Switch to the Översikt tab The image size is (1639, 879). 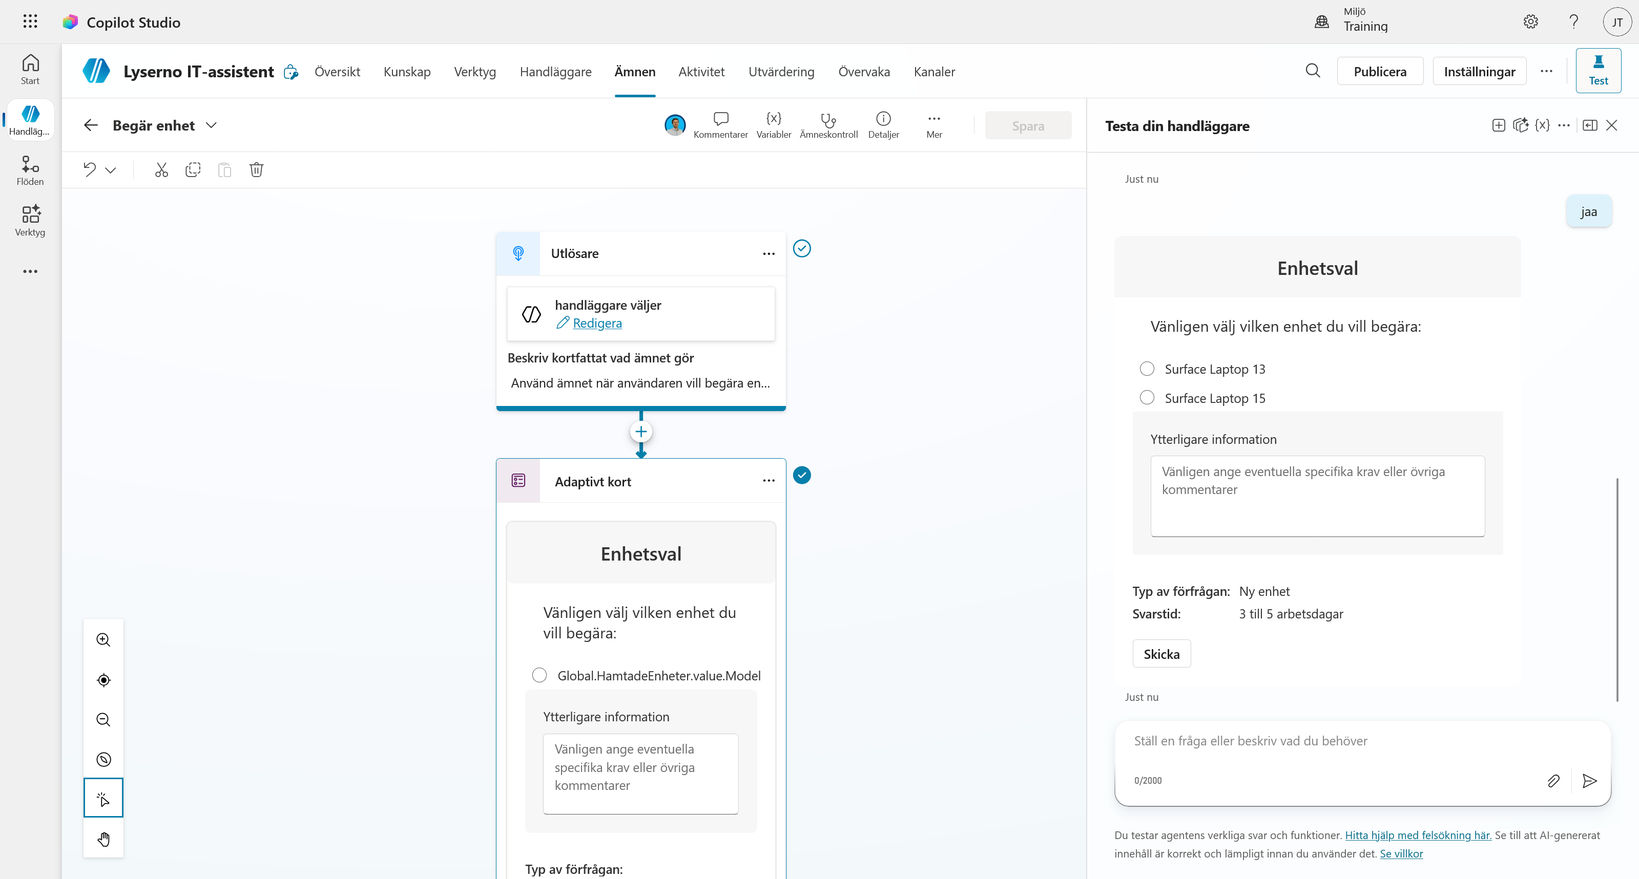(337, 71)
